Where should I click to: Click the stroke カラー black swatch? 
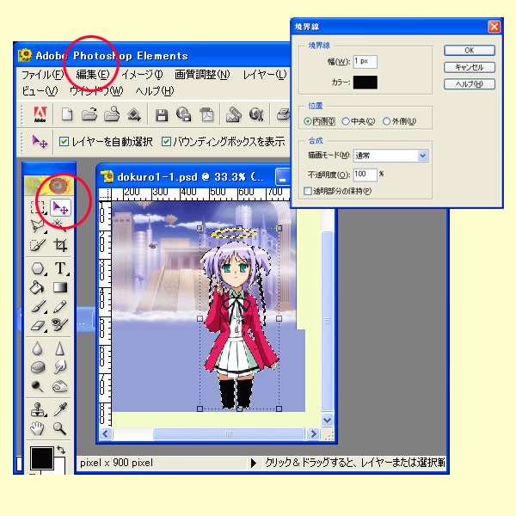(365, 83)
